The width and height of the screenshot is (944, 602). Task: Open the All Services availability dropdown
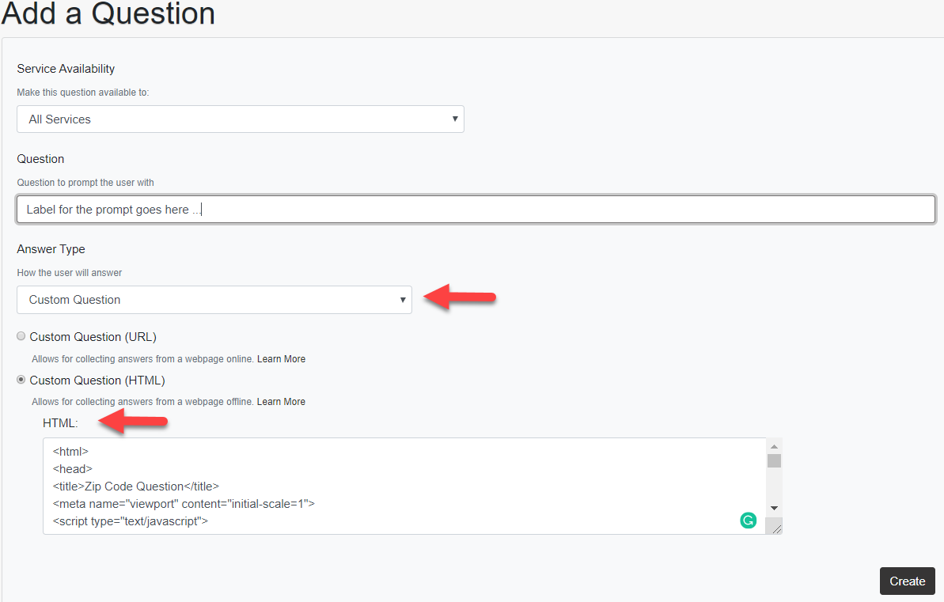[x=241, y=119]
